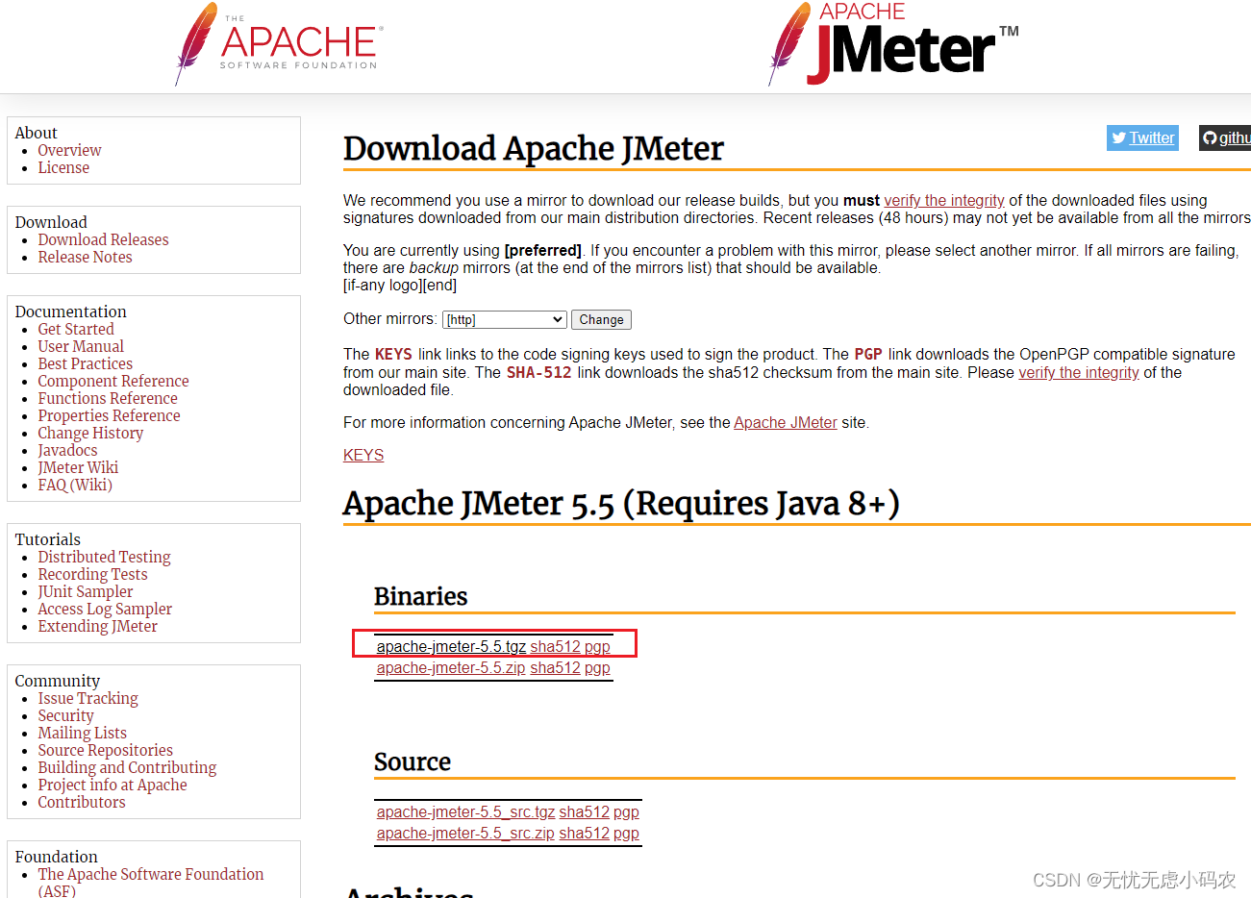Follow the Apache JMeter site link
Image resolution: width=1251 pixels, height=898 pixels.
coord(786,422)
